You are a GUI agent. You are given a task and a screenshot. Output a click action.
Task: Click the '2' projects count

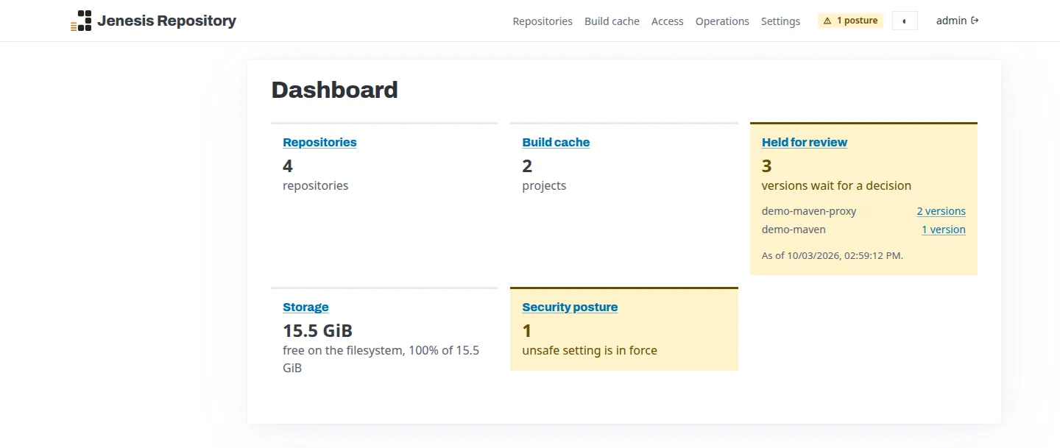click(x=527, y=166)
